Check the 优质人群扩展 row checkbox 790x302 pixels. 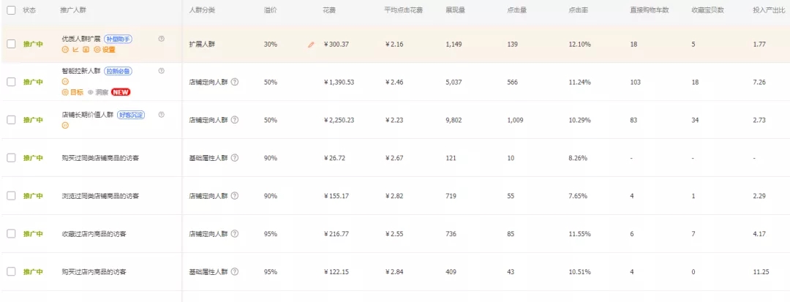[x=11, y=44]
